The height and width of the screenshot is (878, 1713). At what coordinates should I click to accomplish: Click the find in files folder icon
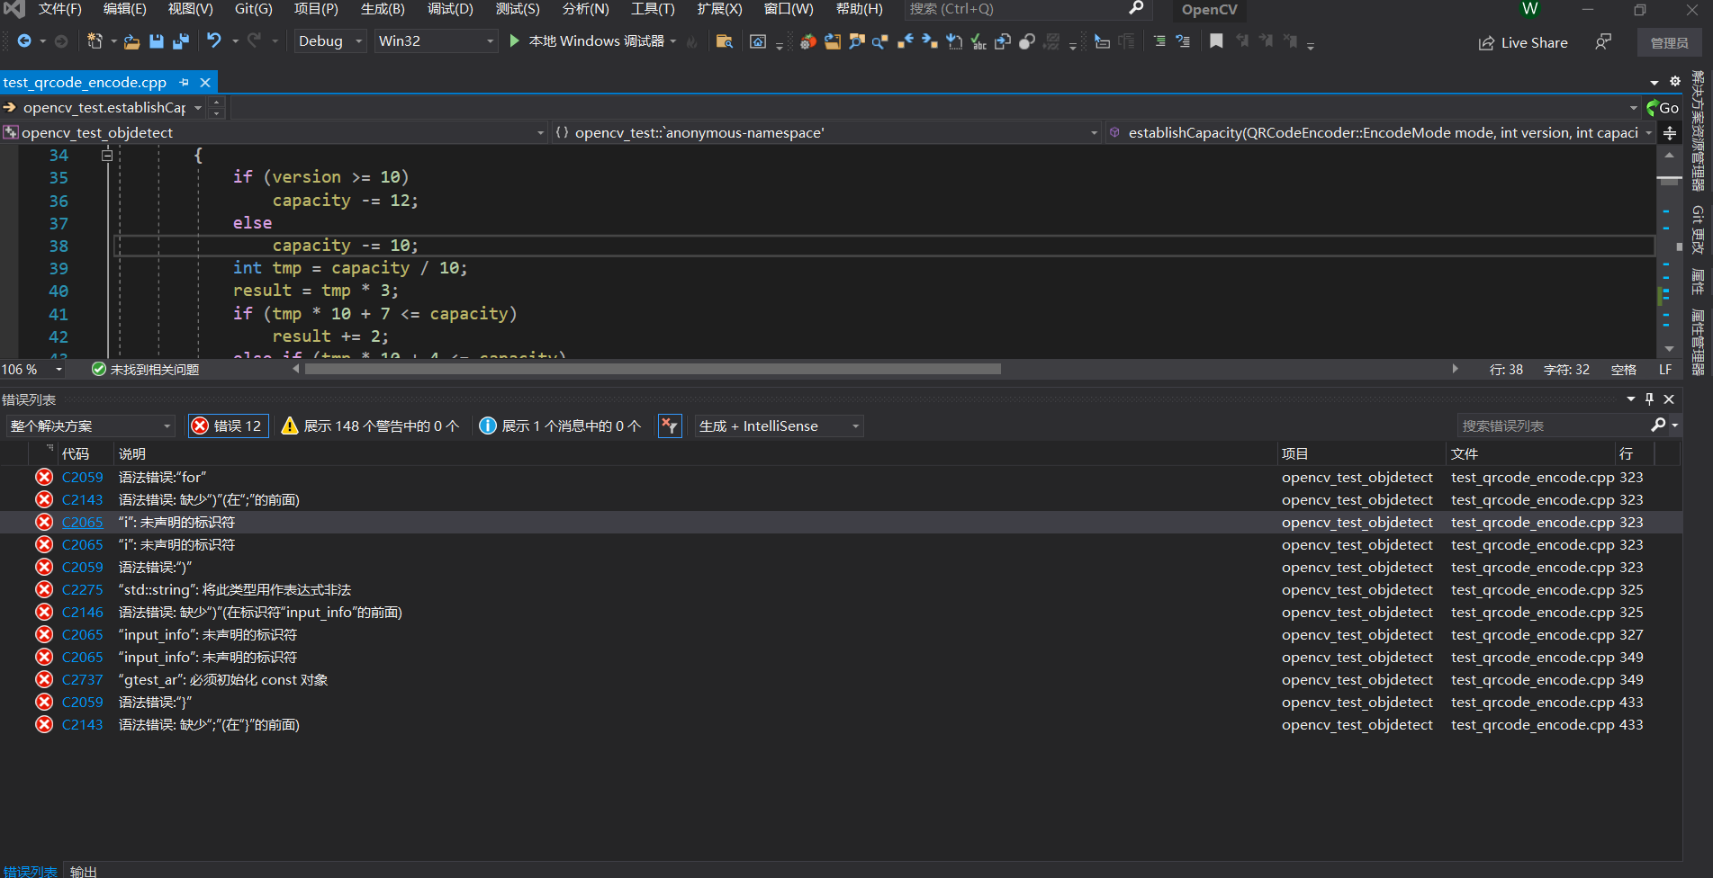tap(724, 41)
